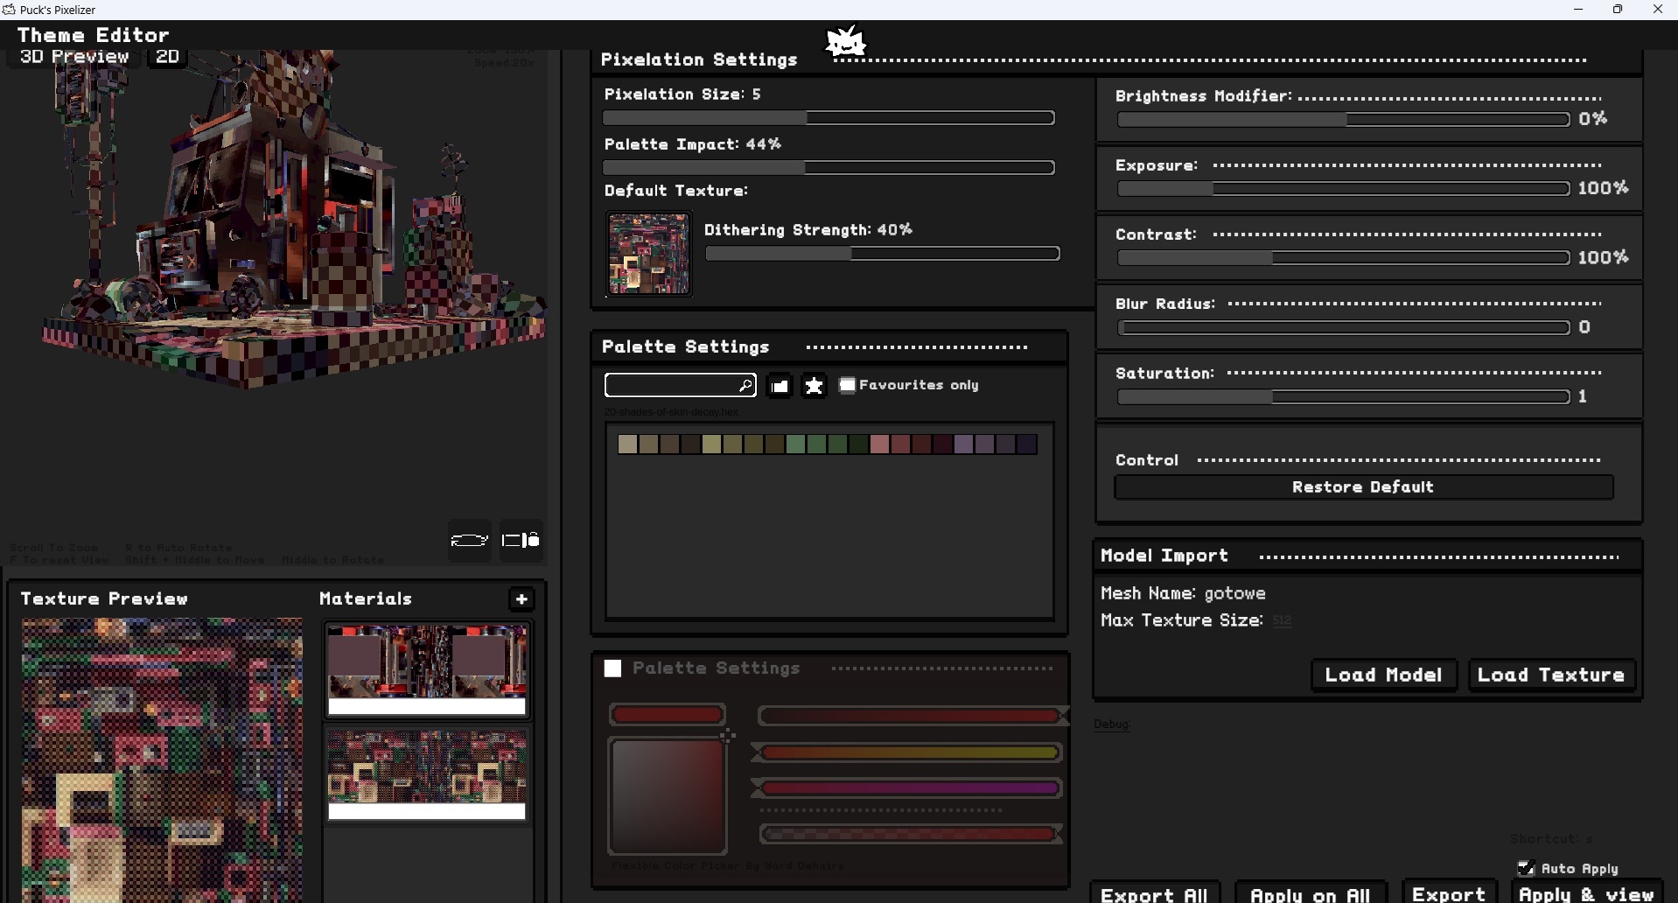Click inside the saturation-value color square
This screenshot has height=903, width=1678.
point(668,796)
